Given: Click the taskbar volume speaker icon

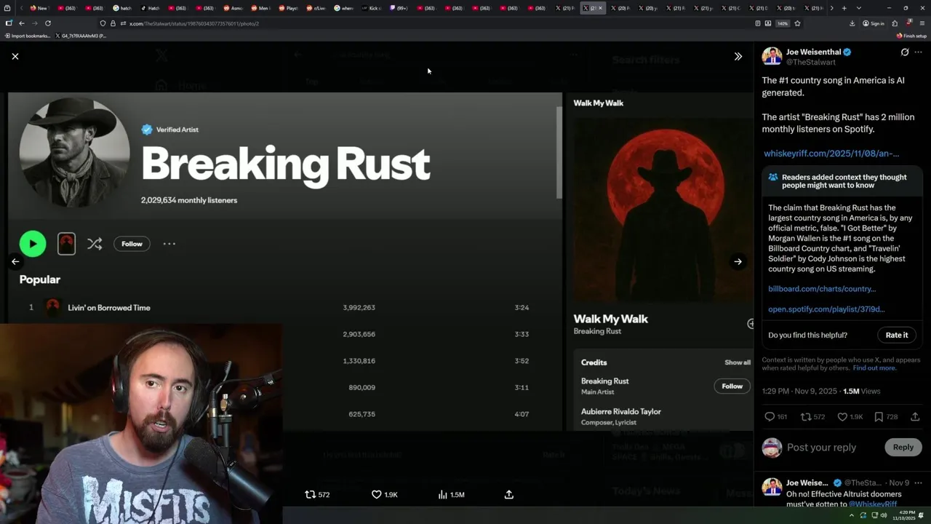Looking at the screenshot, I should (x=884, y=515).
